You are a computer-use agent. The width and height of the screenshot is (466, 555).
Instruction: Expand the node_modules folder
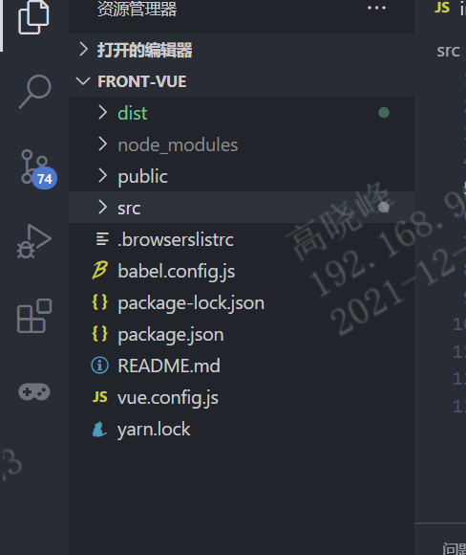242,144
